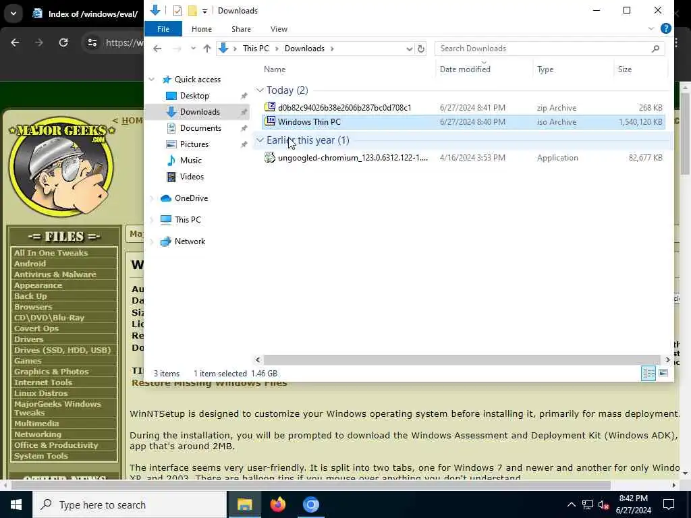Sort files by Name column header
Viewport: 691px width, 518px height.
[275, 69]
